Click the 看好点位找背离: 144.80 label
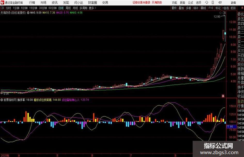 click(x=47, y=100)
